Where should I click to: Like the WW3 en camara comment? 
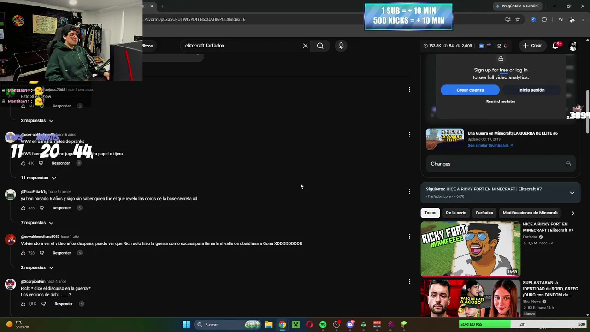tap(24, 163)
